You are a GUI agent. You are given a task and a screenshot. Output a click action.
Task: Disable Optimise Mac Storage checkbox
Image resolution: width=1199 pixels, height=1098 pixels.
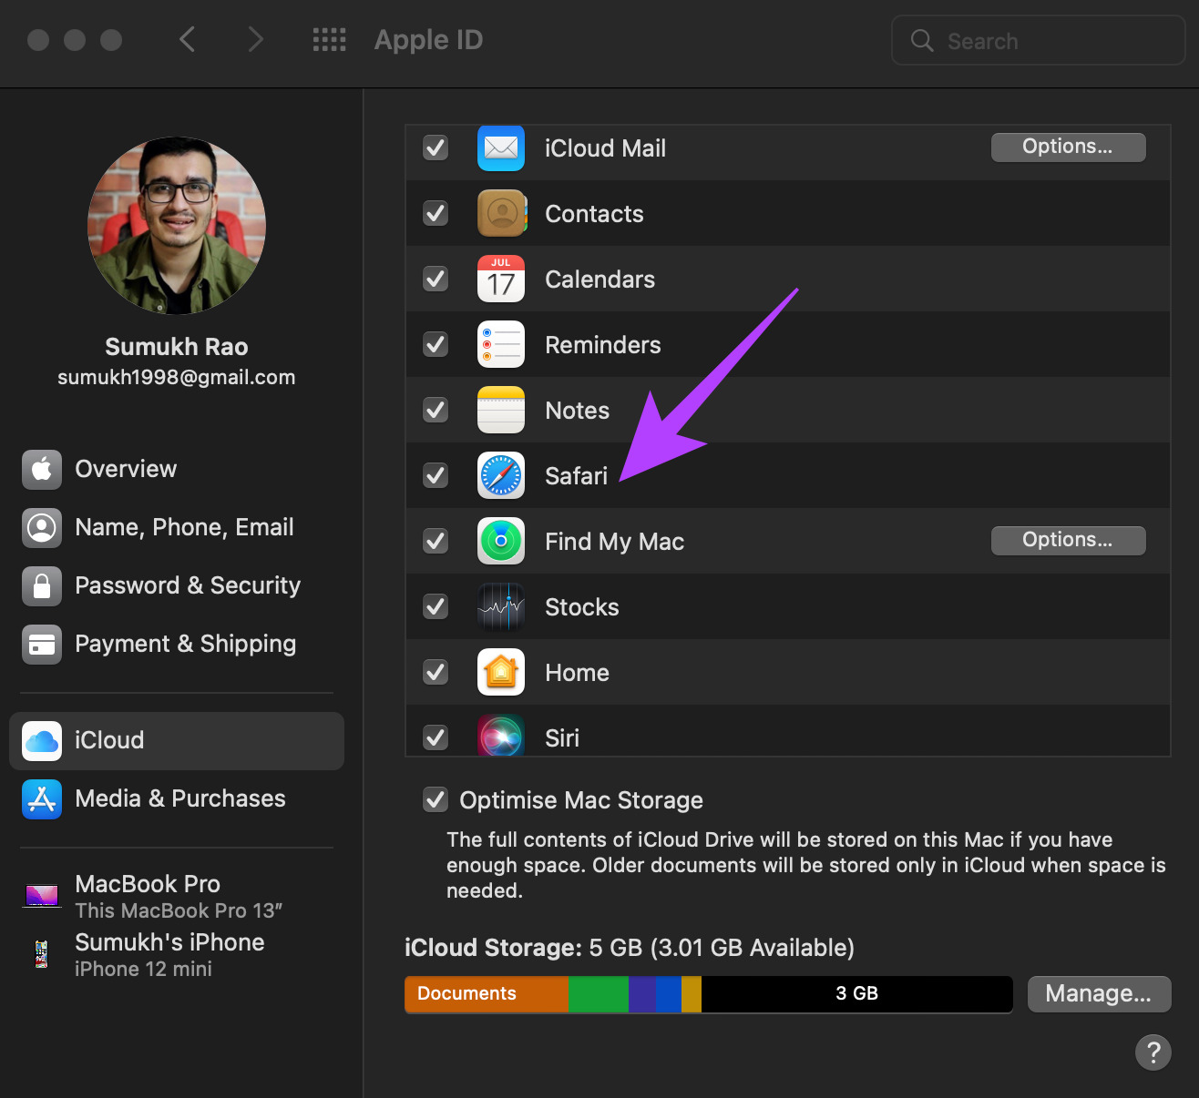436,799
